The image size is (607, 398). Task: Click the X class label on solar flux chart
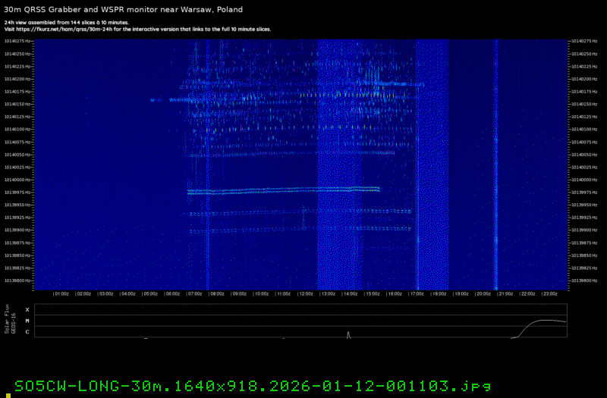27,309
